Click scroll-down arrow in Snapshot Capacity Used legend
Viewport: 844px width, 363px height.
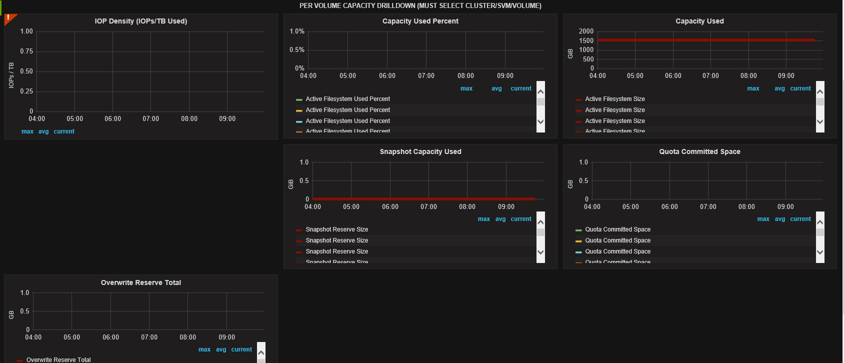tap(540, 252)
